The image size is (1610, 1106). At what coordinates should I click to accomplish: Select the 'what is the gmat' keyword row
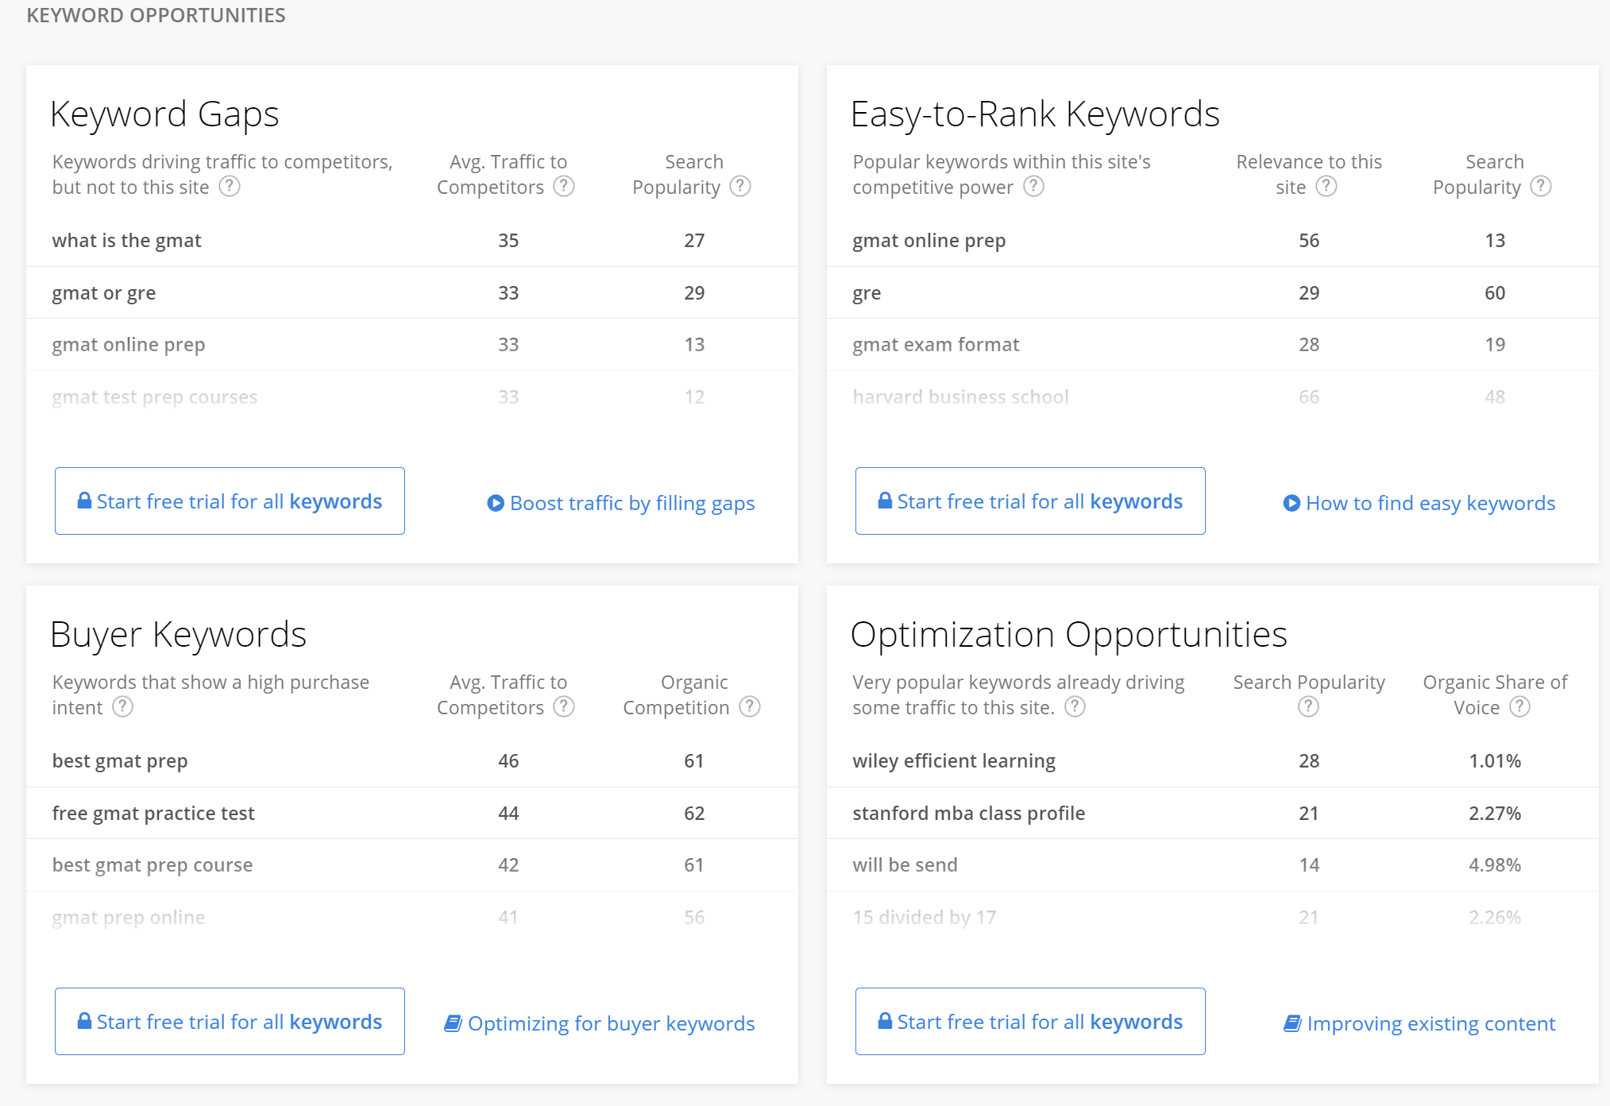(127, 241)
